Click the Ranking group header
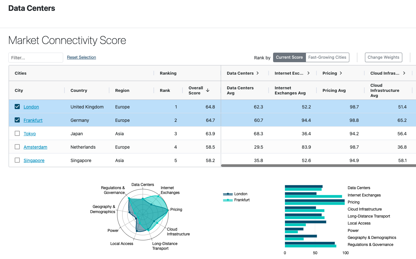The height and width of the screenshot is (259, 416). click(168, 73)
